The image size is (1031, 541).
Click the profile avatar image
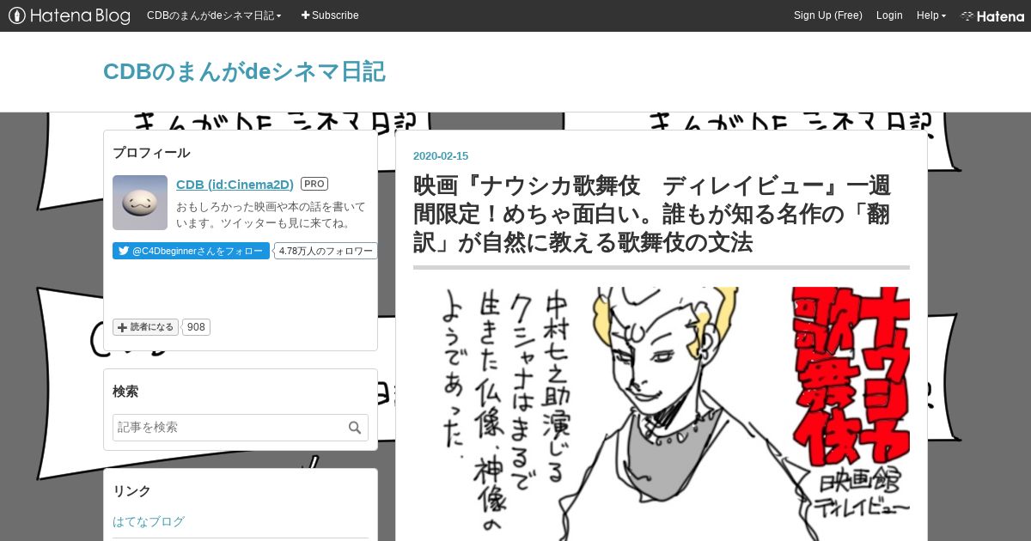[x=140, y=203]
